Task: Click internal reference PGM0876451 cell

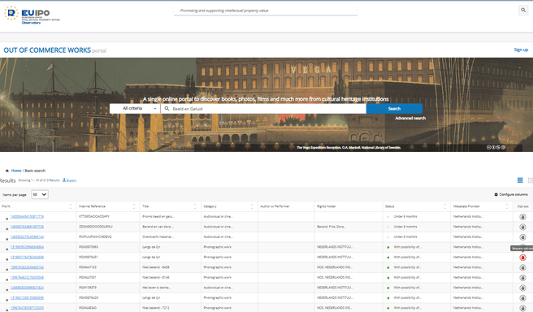Action: [89, 258]
